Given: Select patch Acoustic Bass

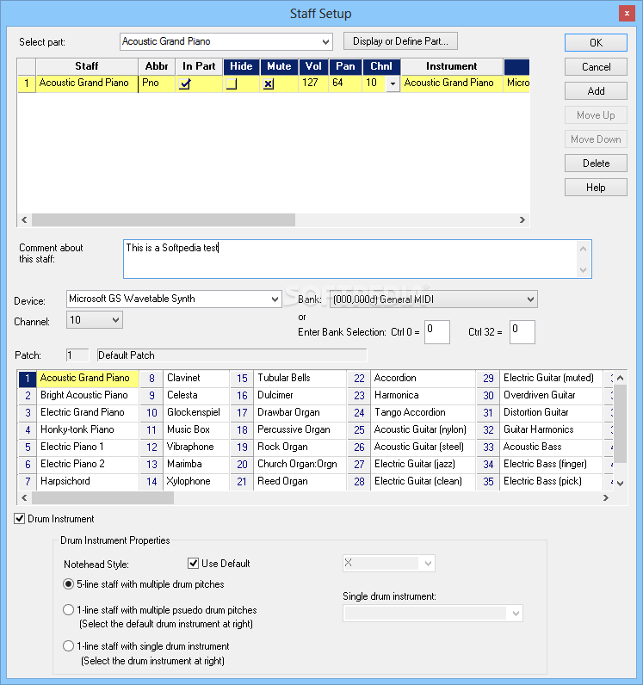Looking at the screenshot, I should tap(551, 447).
